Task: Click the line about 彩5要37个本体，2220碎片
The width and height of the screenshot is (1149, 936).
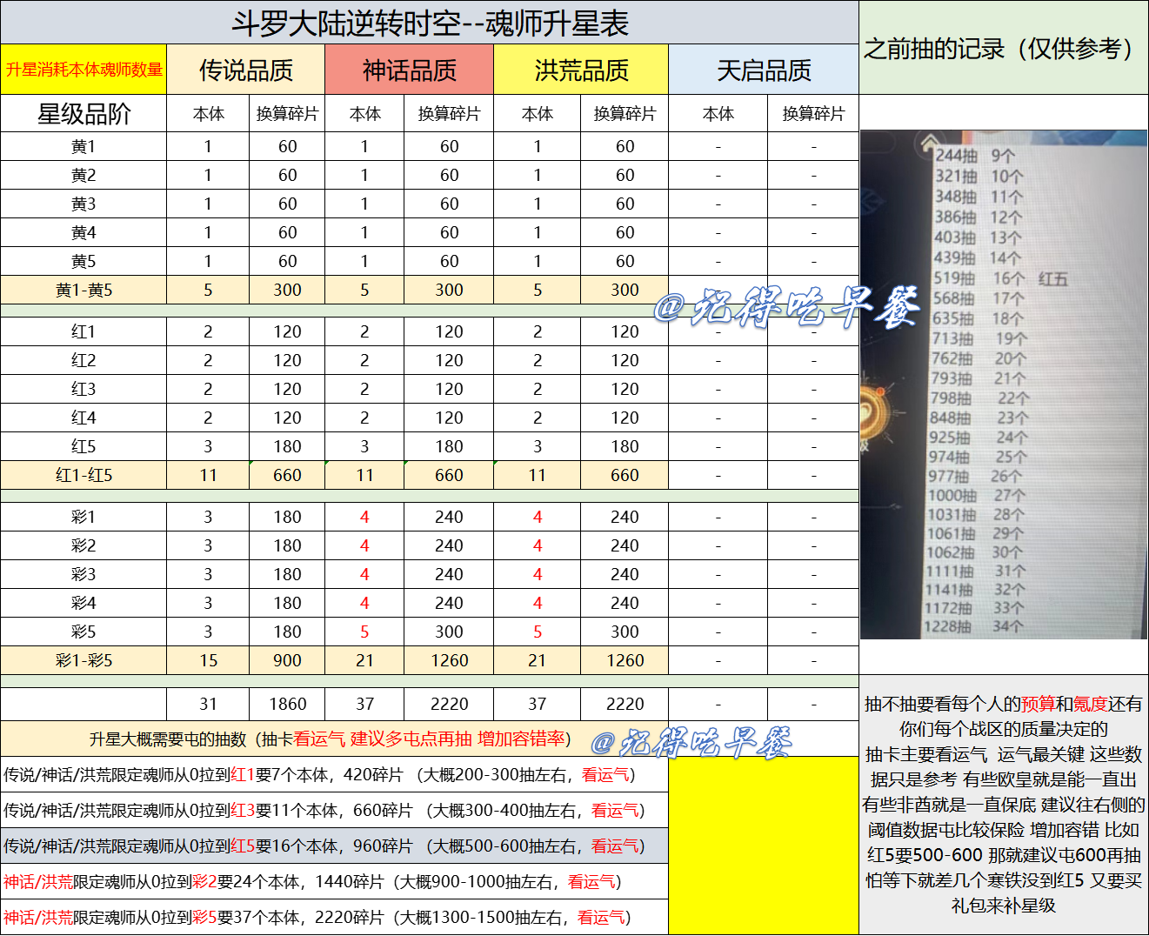Action: pyautogui.click(x=334, y=917)
